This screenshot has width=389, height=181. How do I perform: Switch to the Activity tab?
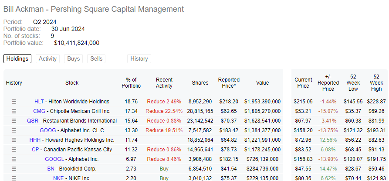coord(47,59)
